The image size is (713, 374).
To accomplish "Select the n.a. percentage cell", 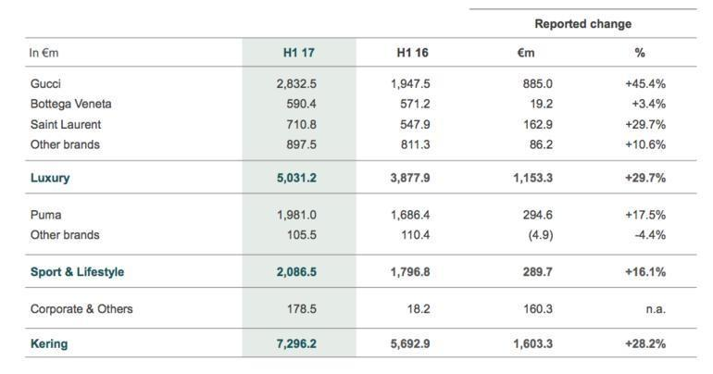I will pyautogui.click(x=656, y=309).
